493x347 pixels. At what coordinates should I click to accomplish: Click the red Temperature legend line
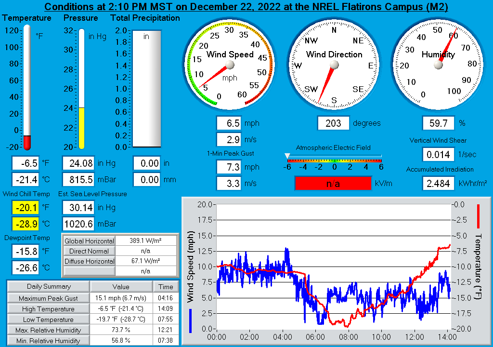[478, 216]
